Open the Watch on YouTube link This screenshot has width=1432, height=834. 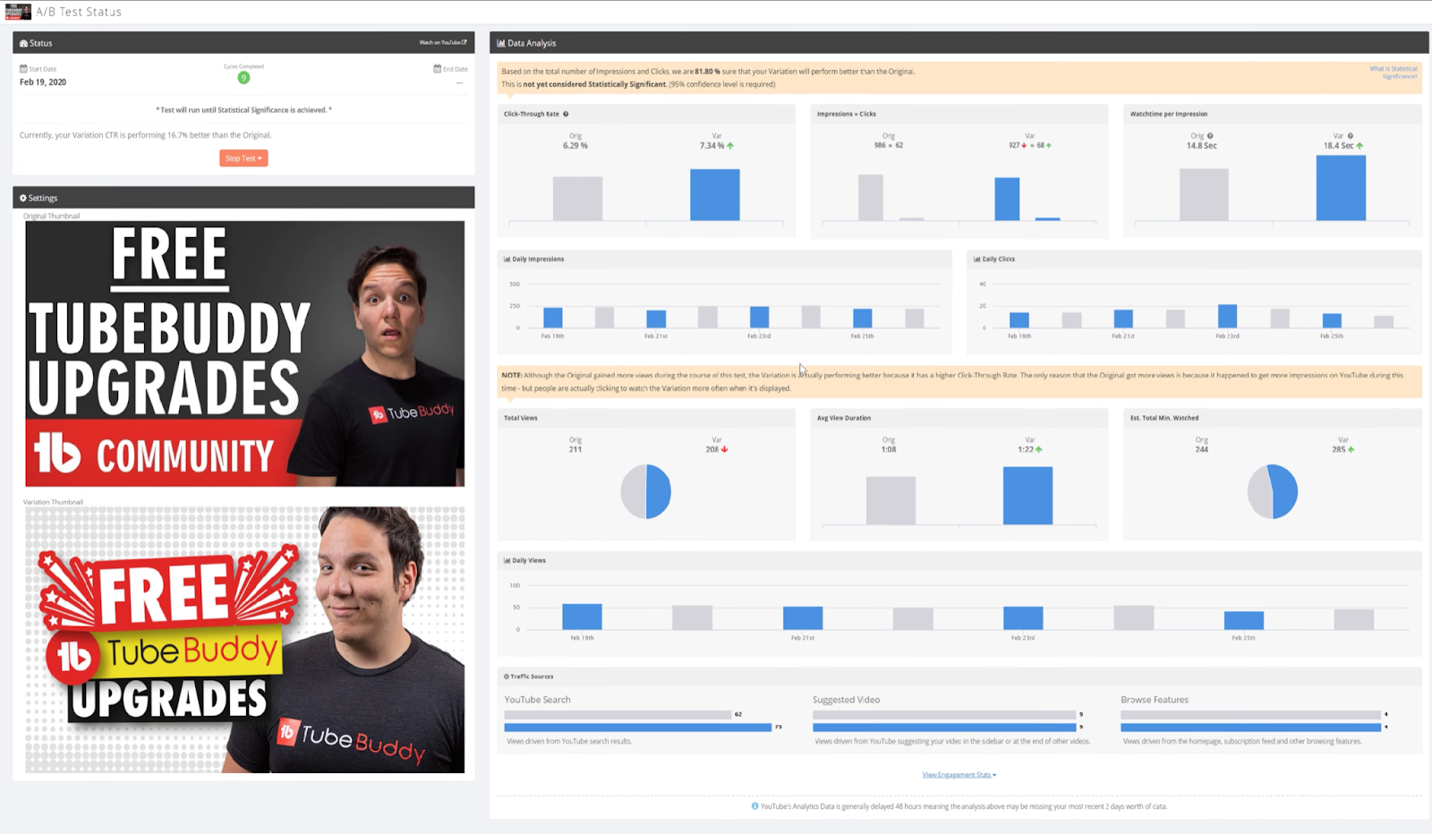443,42
